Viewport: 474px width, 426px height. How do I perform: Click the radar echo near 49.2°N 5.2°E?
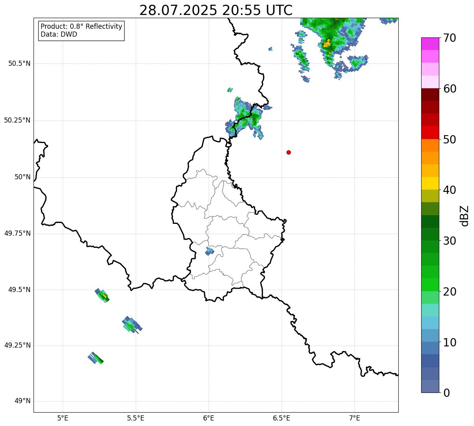[x=95, y=358]
